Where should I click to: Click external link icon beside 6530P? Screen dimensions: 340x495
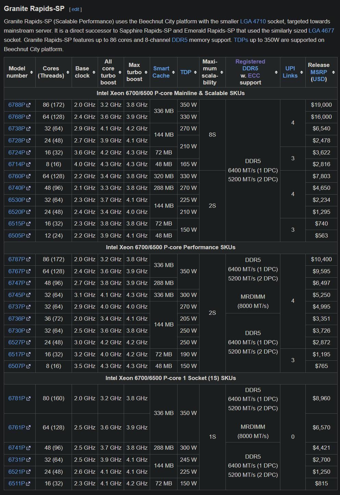(28, 200)
